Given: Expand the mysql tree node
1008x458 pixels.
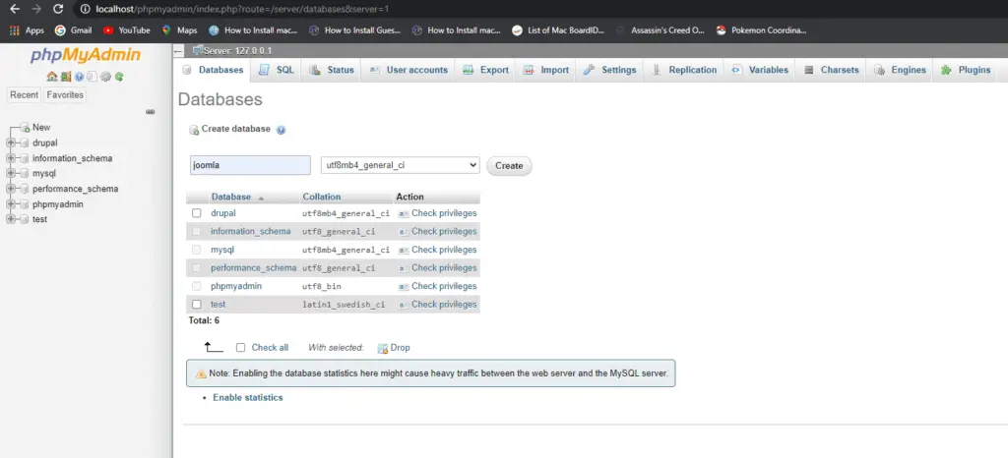Looking at the screenshot, I should pyautogui.click(x=10, y=174).
